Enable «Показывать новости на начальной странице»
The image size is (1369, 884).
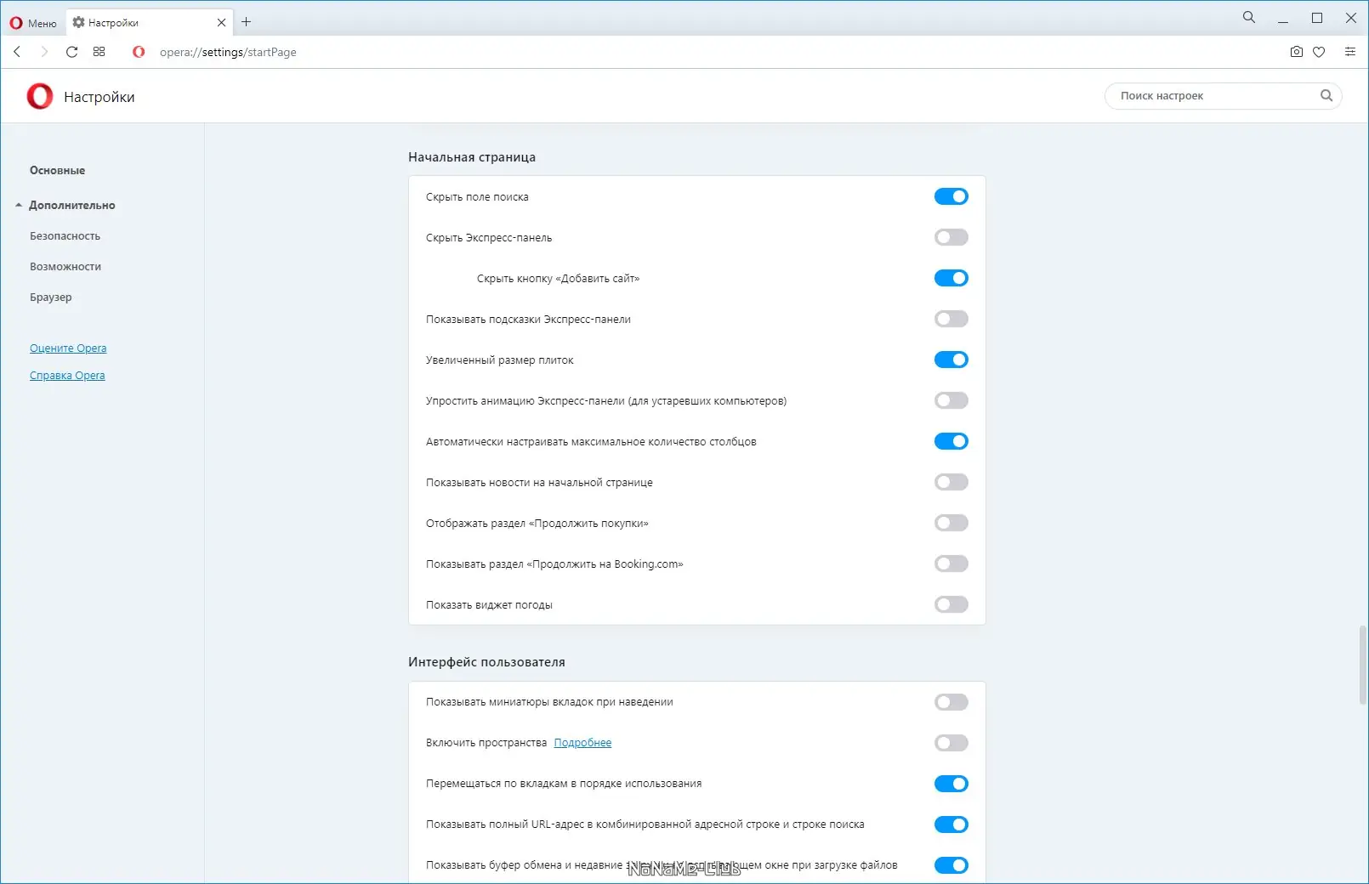click(x=951, y=482)
